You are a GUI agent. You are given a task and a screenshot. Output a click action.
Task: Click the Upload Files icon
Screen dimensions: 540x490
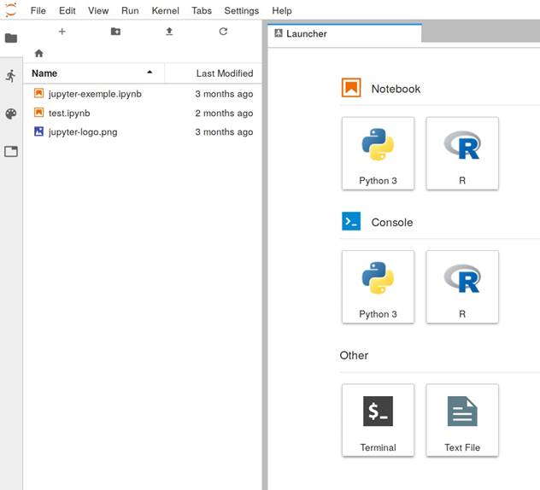(x=169, y=32)
